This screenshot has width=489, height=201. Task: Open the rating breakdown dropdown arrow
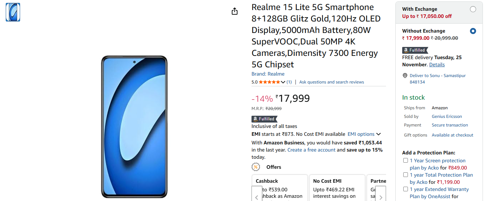pyautogui.click(x=283, y=82)
